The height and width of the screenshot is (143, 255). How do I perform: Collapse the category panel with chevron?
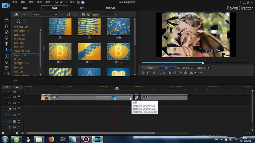tap(44, 48)
